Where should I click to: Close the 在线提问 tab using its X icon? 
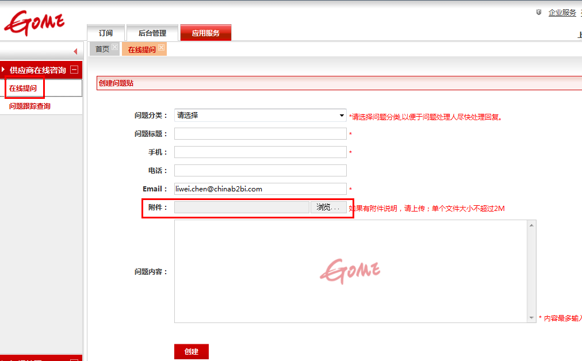(x=162, y=47)
